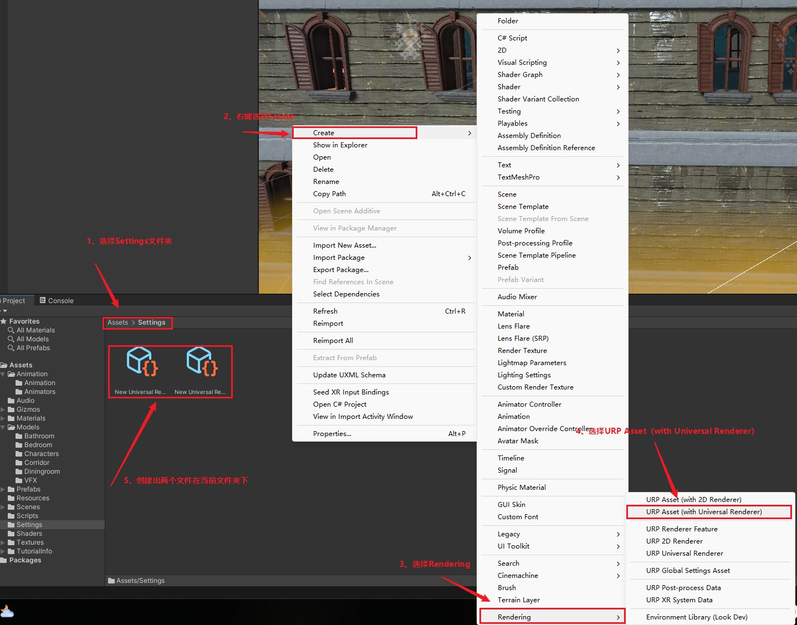797x625 pixels.
Task: Expand the Gizmos folder tree node
Action: click(3, 409)
